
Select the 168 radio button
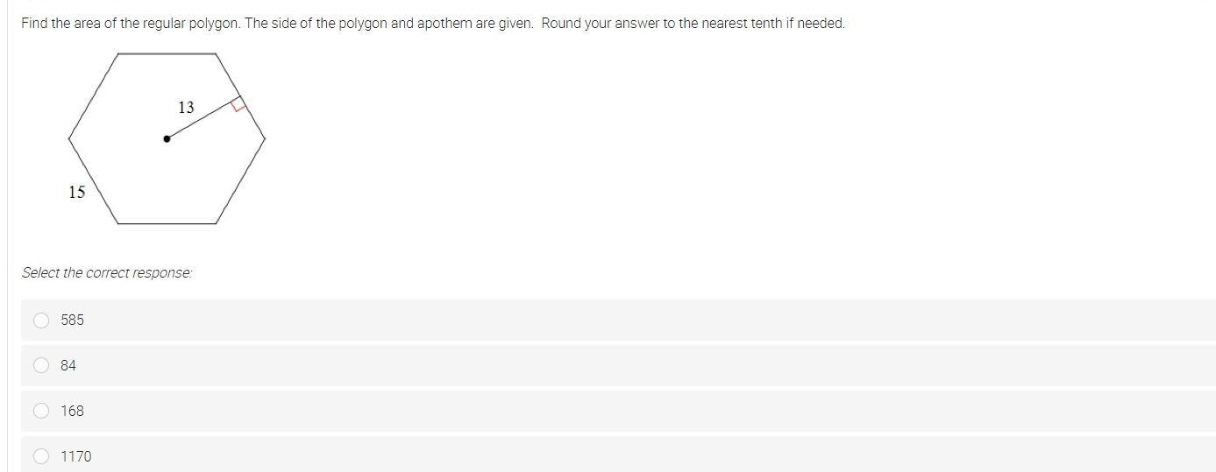pos(41,411)
